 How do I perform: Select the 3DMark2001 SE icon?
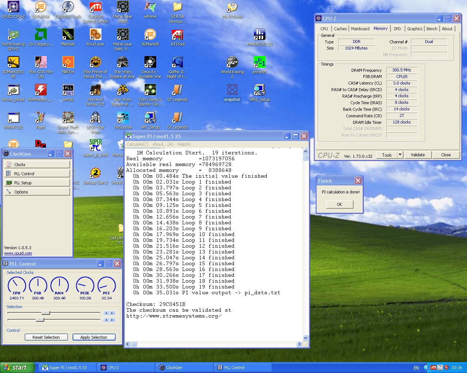(13, 68)
